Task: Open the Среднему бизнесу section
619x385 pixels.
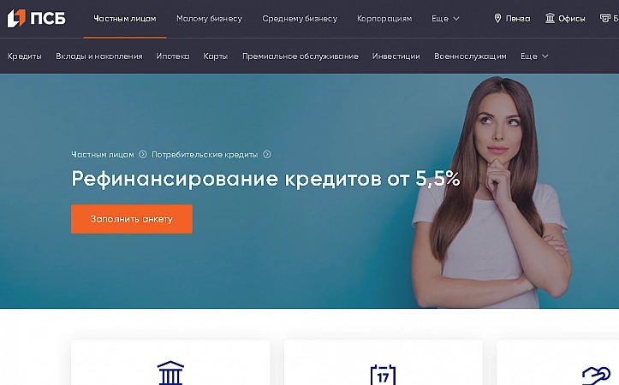Action: 300,19
